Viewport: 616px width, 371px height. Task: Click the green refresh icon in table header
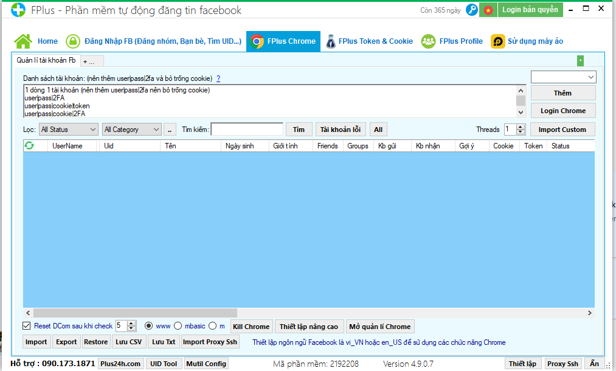(x=29, y=146)
